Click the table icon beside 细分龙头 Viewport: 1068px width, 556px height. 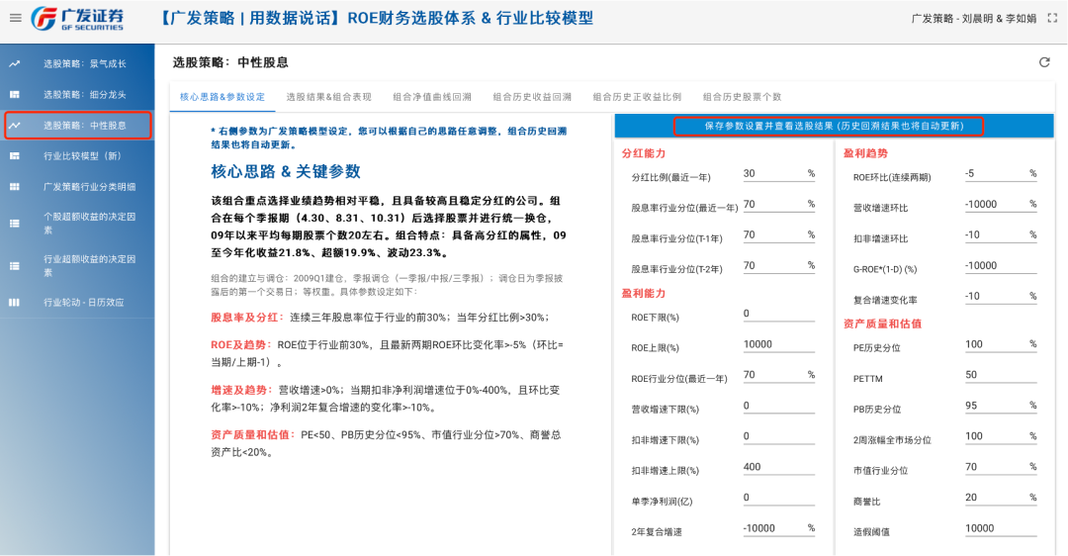(15, 95)
